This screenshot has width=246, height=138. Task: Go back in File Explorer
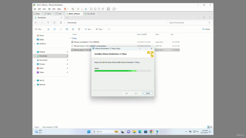36,23
